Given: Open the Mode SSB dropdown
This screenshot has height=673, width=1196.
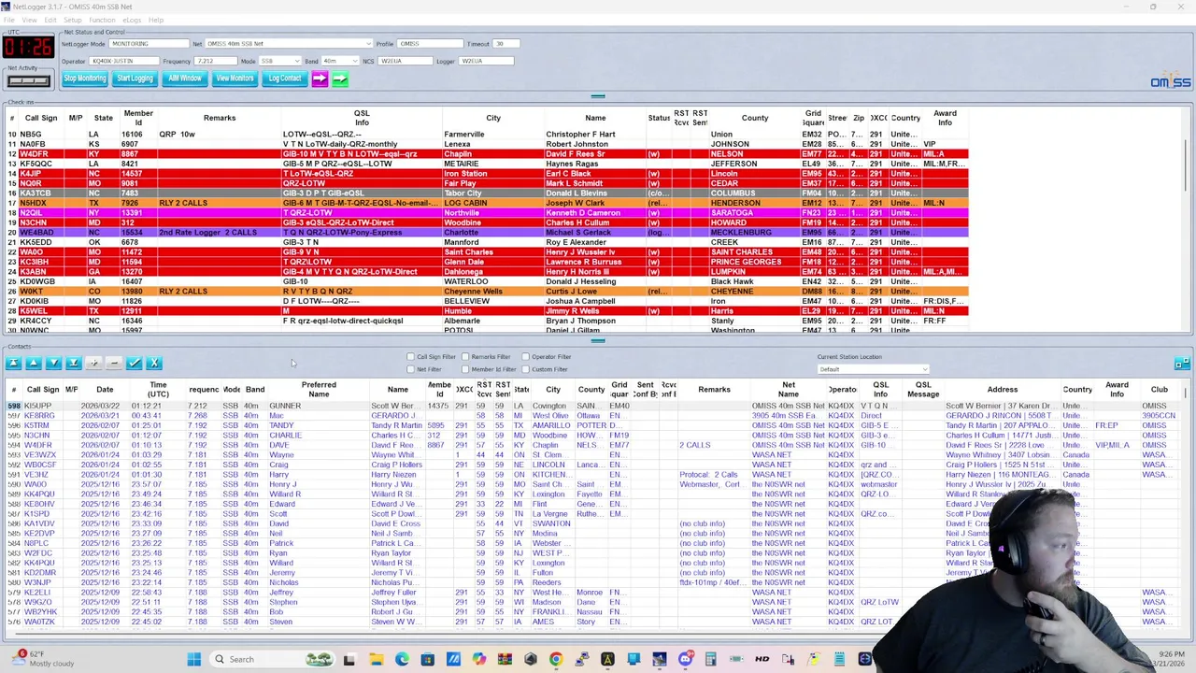Looking at the screenshot, I should (279, 61).
